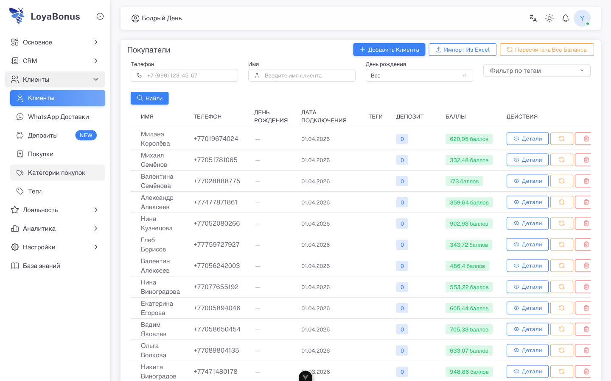Click Добавить Клиента button
This screenshot has height=381, width=611.
pyautogui.click(x=389, y=50)
